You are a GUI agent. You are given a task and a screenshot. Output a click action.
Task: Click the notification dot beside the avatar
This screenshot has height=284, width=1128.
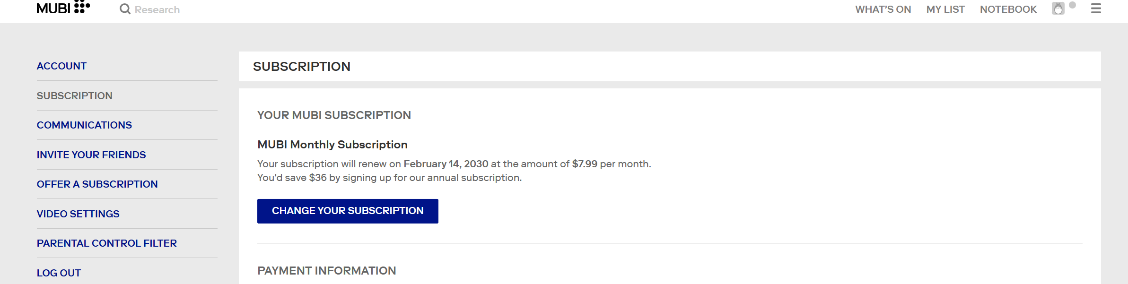click(x=1073, y=5)
